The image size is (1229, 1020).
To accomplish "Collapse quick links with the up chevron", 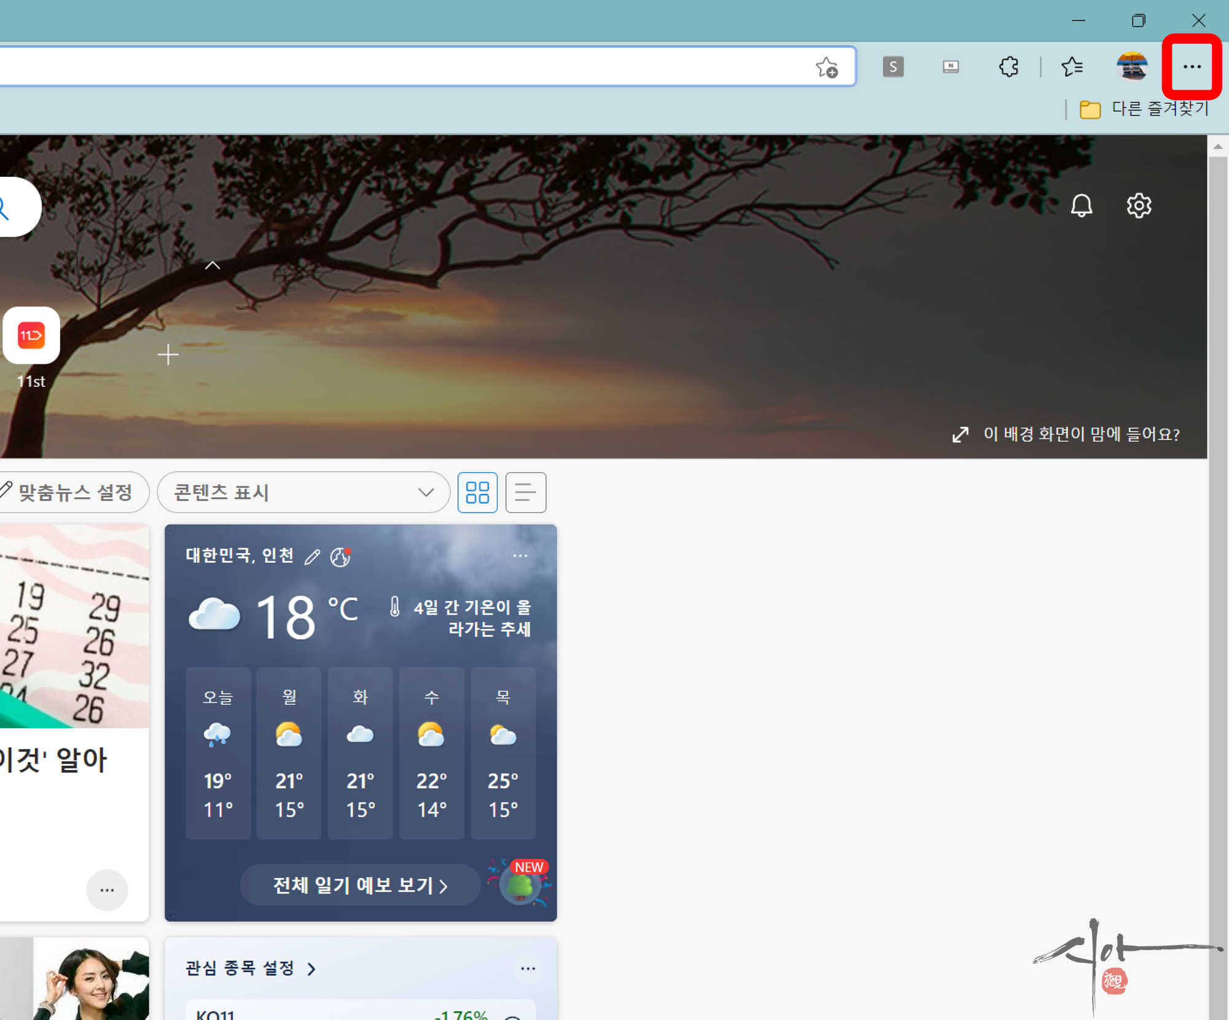I will point(212,265).
